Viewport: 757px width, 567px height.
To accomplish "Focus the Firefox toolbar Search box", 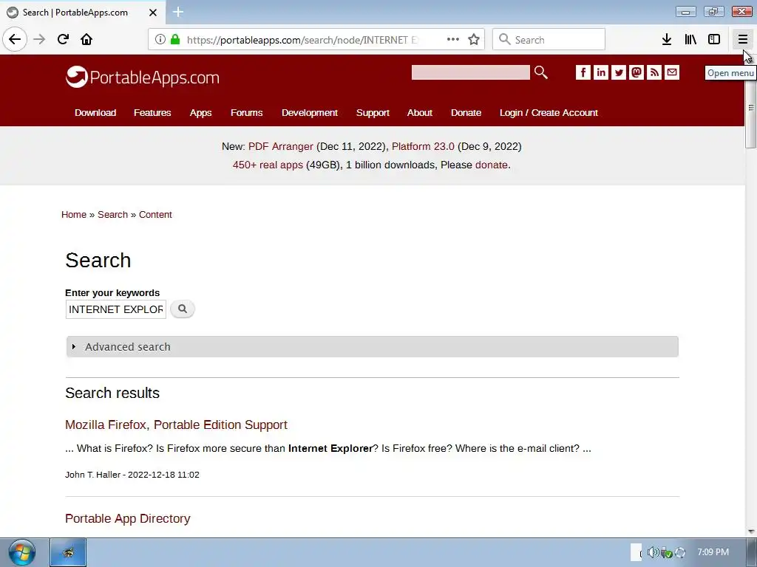I will 549,40.
